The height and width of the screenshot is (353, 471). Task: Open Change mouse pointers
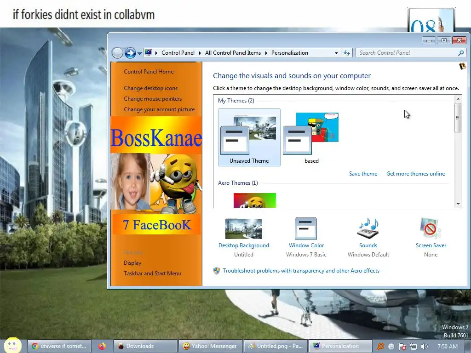click(x=153, y=98)
